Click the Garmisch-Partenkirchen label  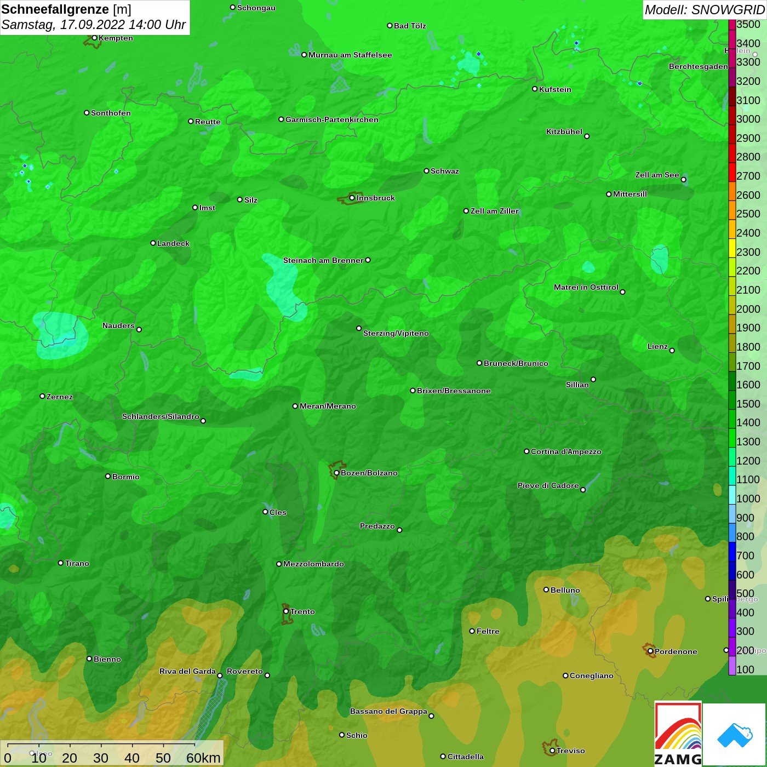pyautogui.click(x=332, y=119)
